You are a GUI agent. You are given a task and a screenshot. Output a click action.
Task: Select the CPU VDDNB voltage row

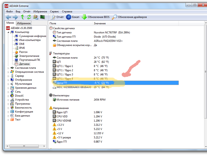tap(114, 121)
